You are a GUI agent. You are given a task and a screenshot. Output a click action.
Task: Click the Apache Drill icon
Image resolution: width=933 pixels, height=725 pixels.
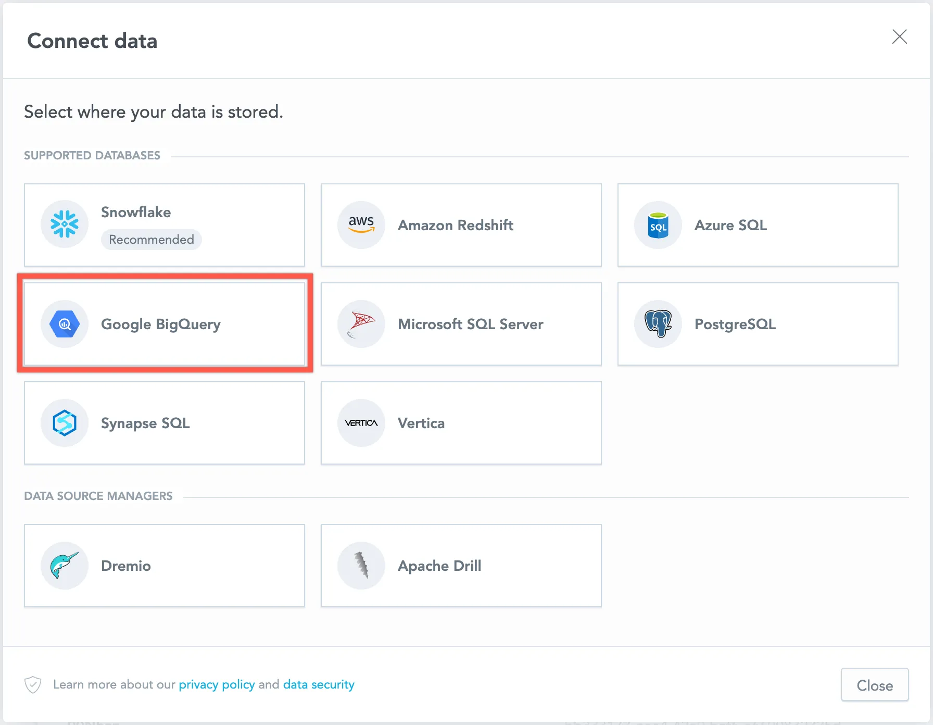pyautogui.click(x=361, y=565)
